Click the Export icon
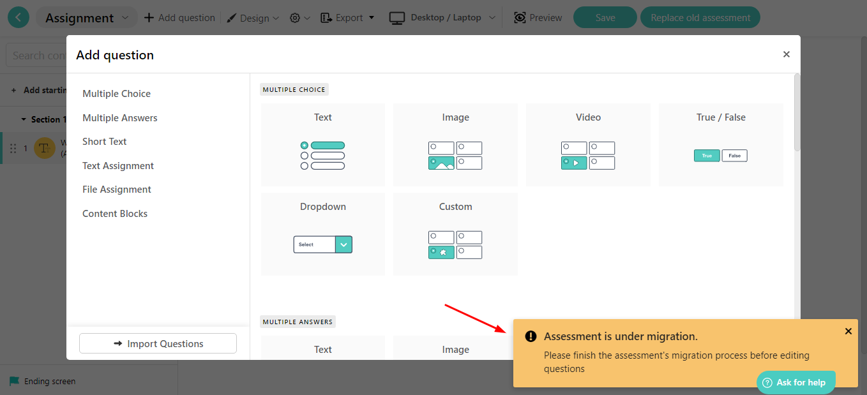This screenshot has height=395, width=867. 326,18
